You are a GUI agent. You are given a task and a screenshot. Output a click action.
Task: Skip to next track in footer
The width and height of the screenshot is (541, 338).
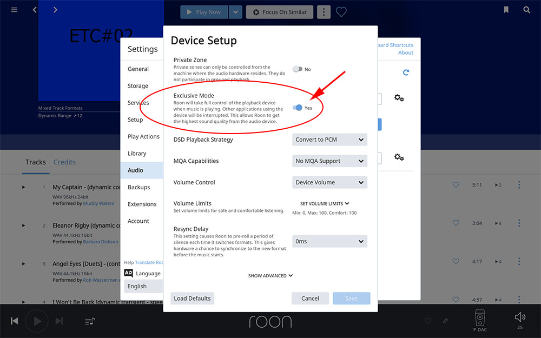(59, 321)
